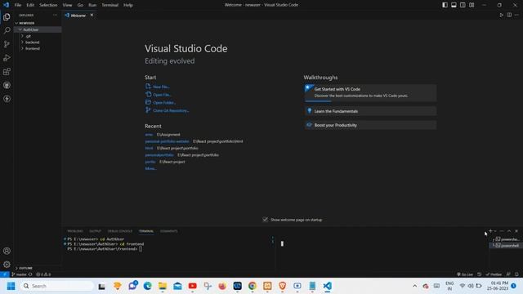Viewport: 523px width, 294px height.
Task: Open the launch profile dropdown beside plus
Action: click(x=495, y=231)
